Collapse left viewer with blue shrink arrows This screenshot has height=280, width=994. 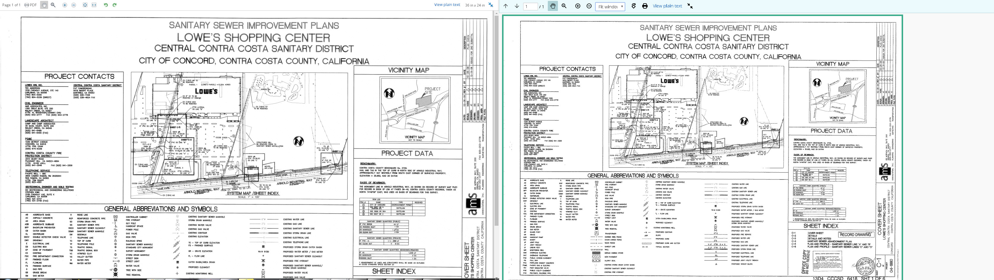click(x=490, y=5)
